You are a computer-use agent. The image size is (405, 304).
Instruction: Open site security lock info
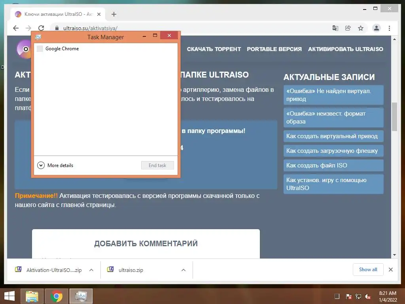point(57,28)
